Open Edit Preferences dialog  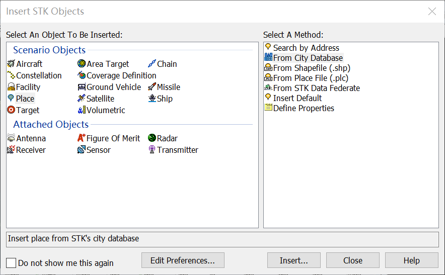pyautogui.click(x=183, y=260)
